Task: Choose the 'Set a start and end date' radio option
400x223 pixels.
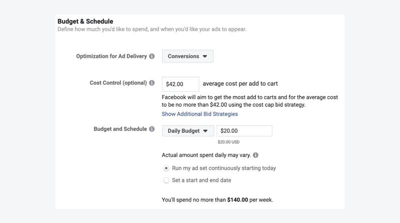Action: pos(166,180)
